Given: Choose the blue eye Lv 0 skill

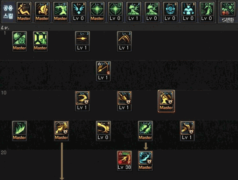Looking at the screenshot, I should (x=170, y=12).
